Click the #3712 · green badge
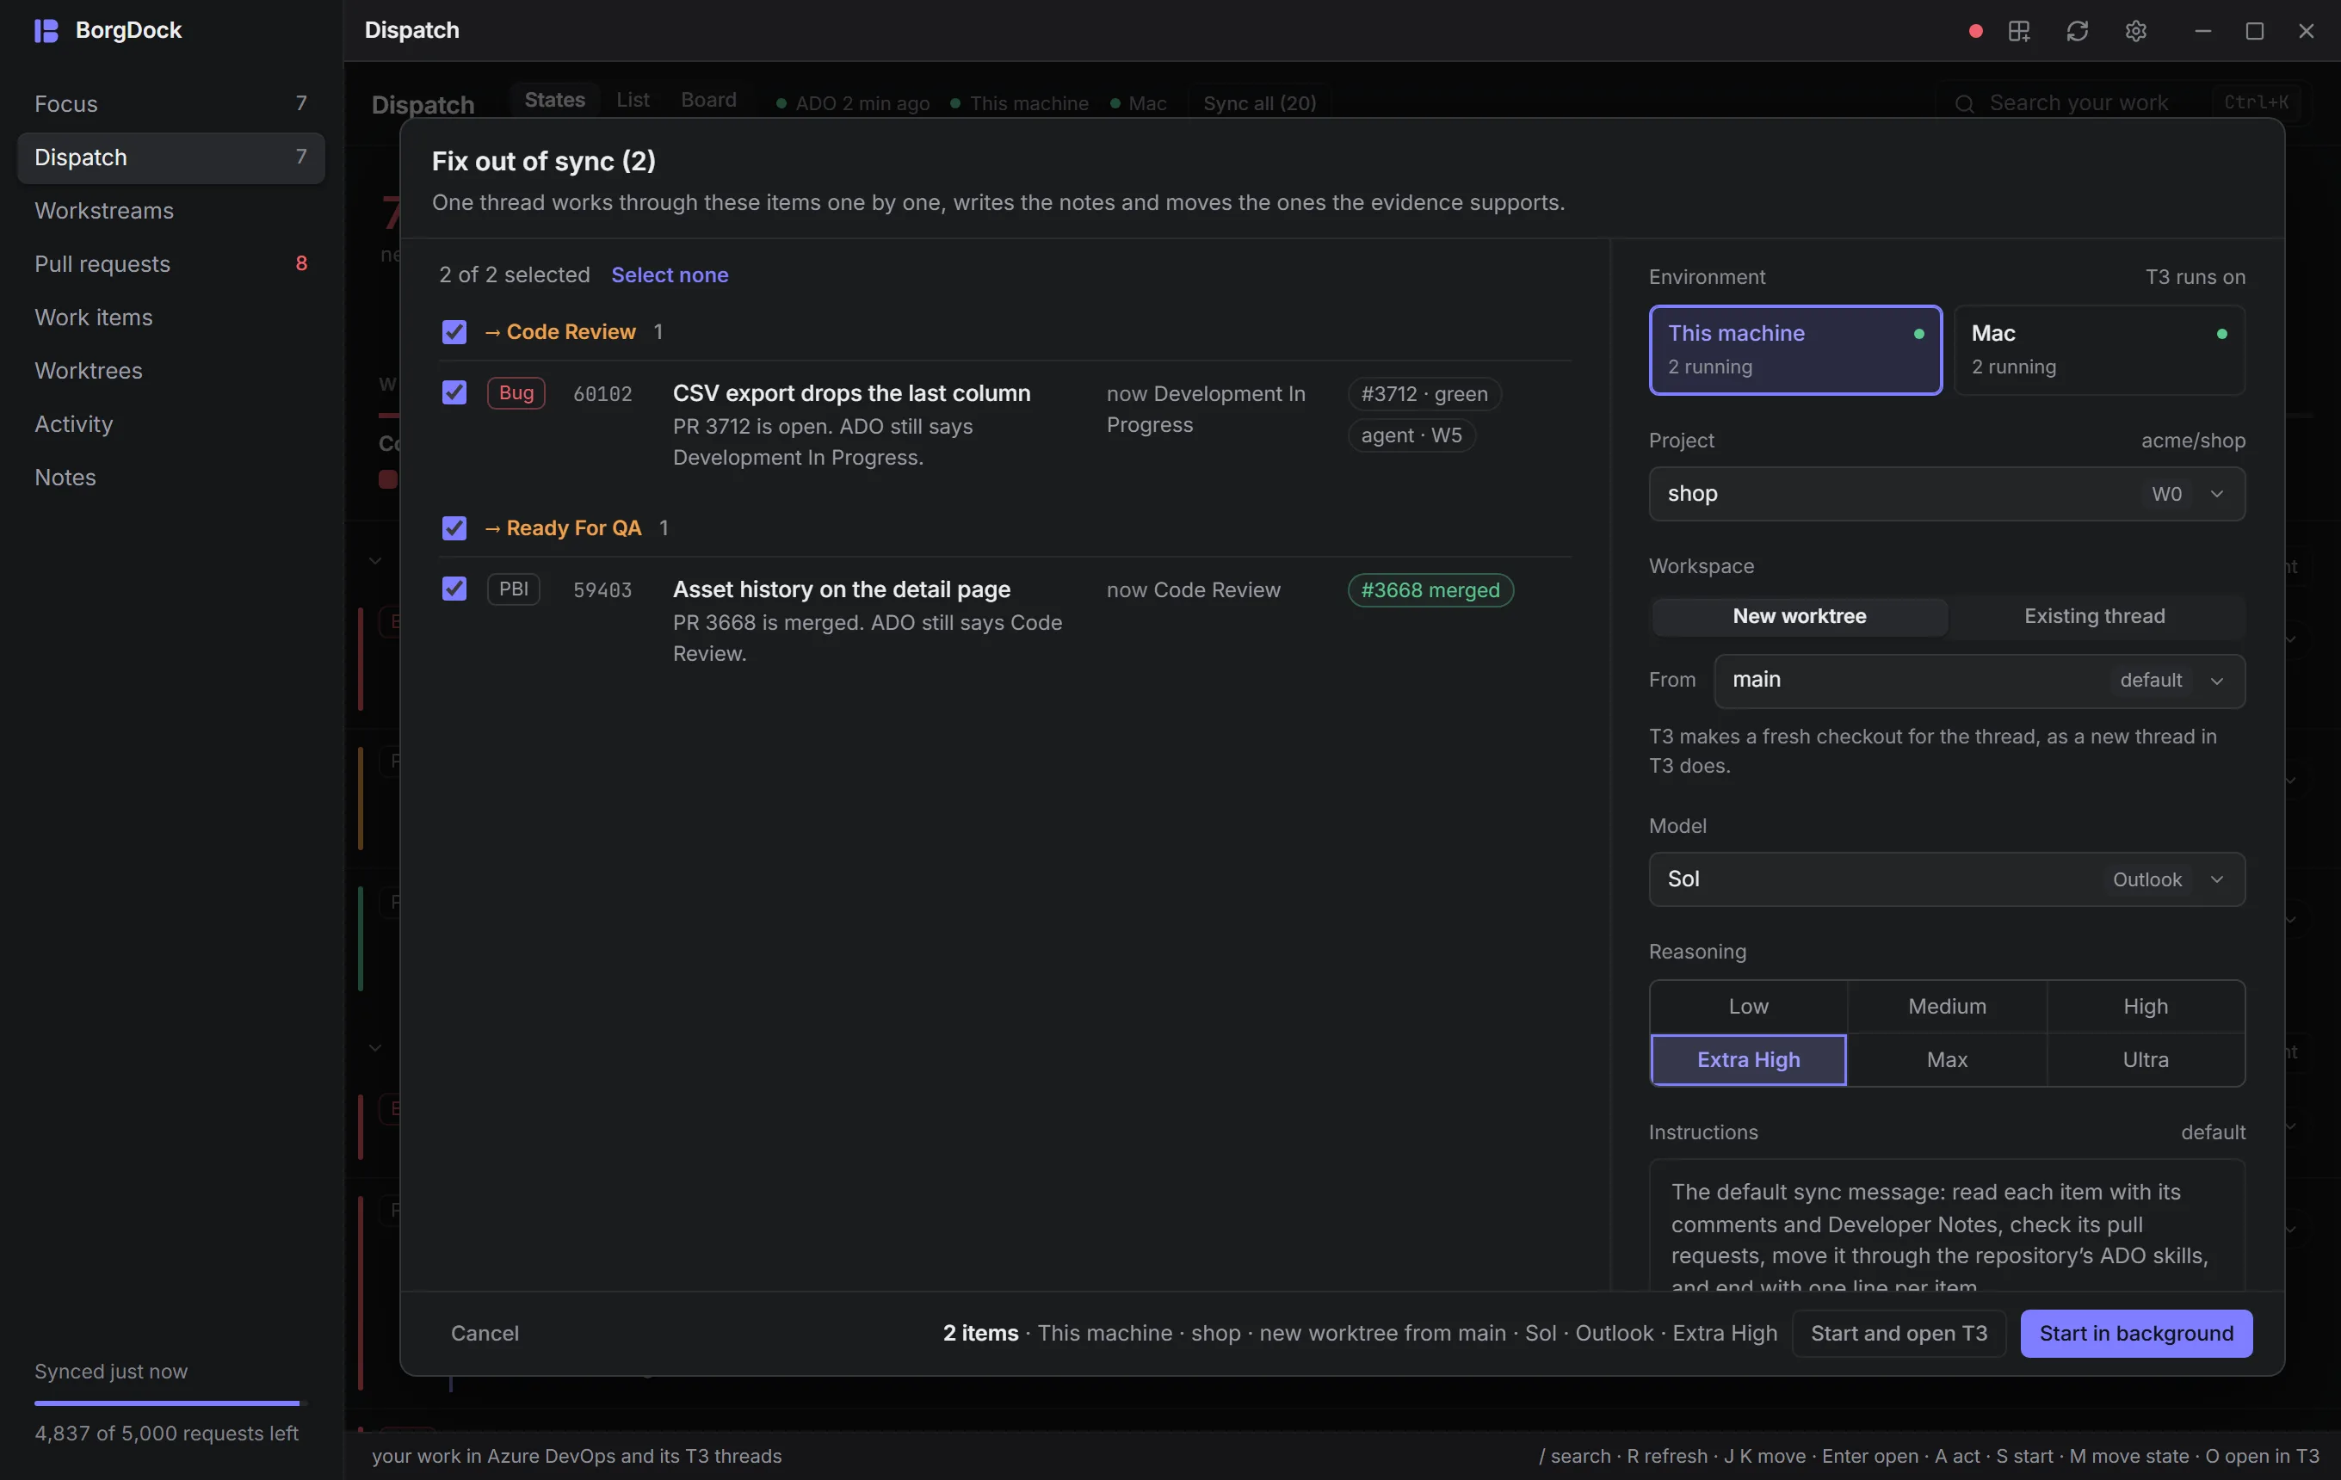The image size is (2341, 1480). [x=1424, y=395]
